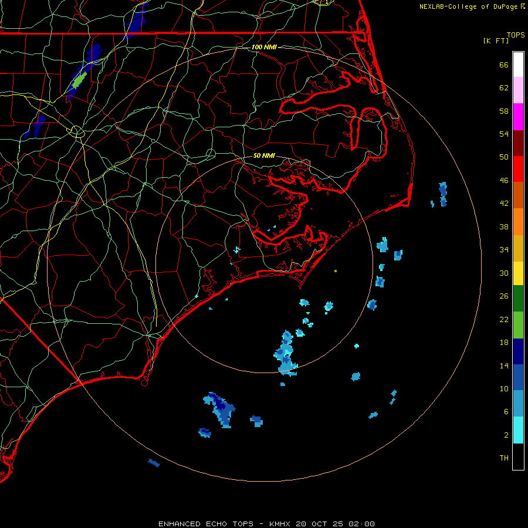The height and width of the screenshot is (528, 528).
Task: Click the black TH legend swatch
Action: (518, 456)
